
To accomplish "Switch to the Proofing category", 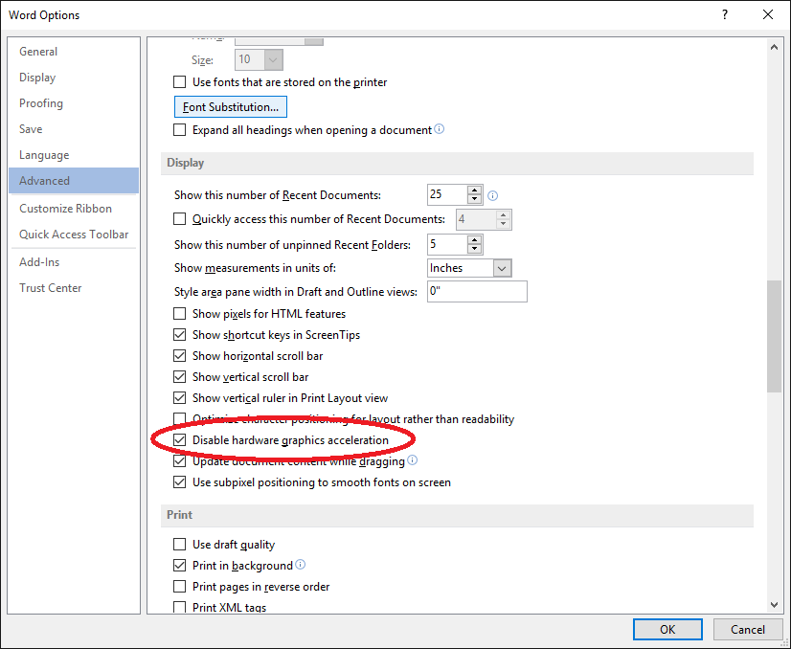I will 74,102.
